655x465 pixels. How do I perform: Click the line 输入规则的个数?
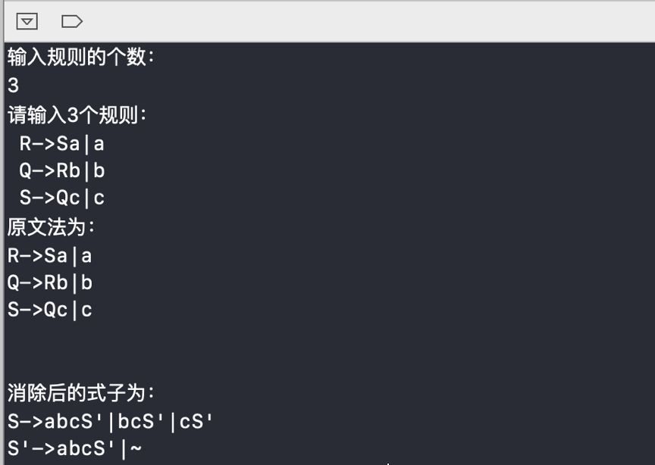80,57
